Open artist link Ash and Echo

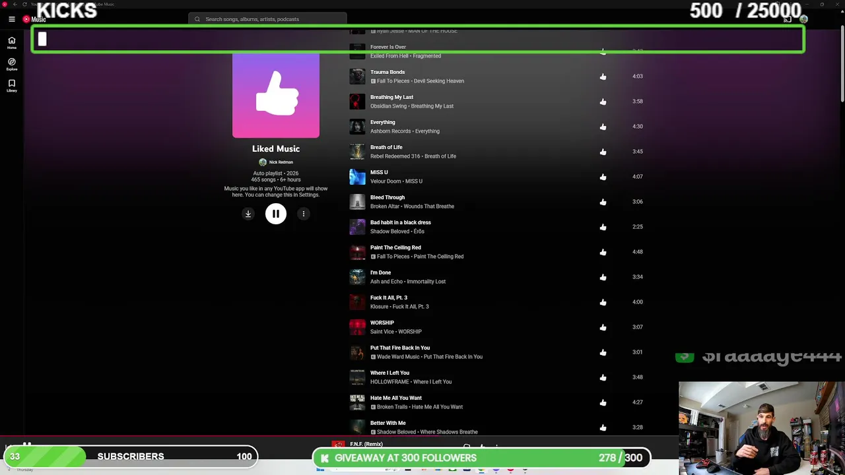tap(386, 282)
